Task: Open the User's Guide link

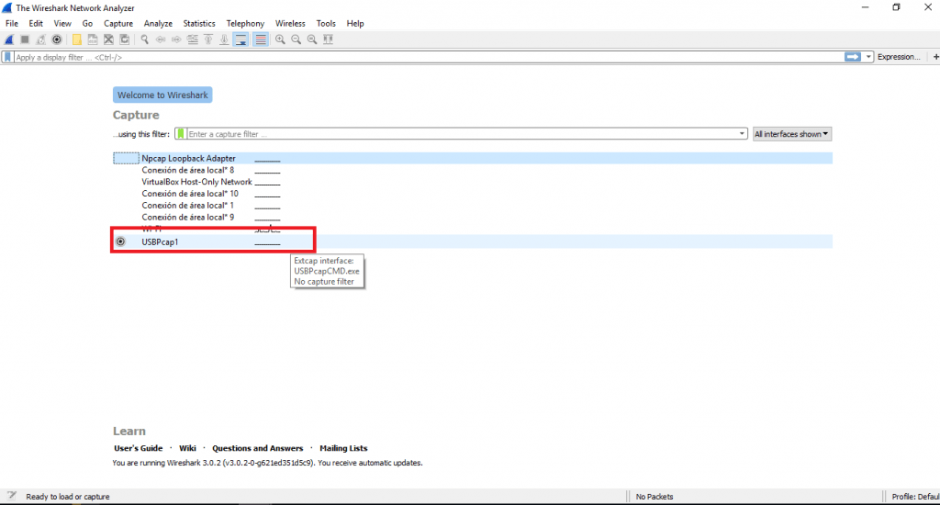Action: pyautogui.click(x=138, y=448)
